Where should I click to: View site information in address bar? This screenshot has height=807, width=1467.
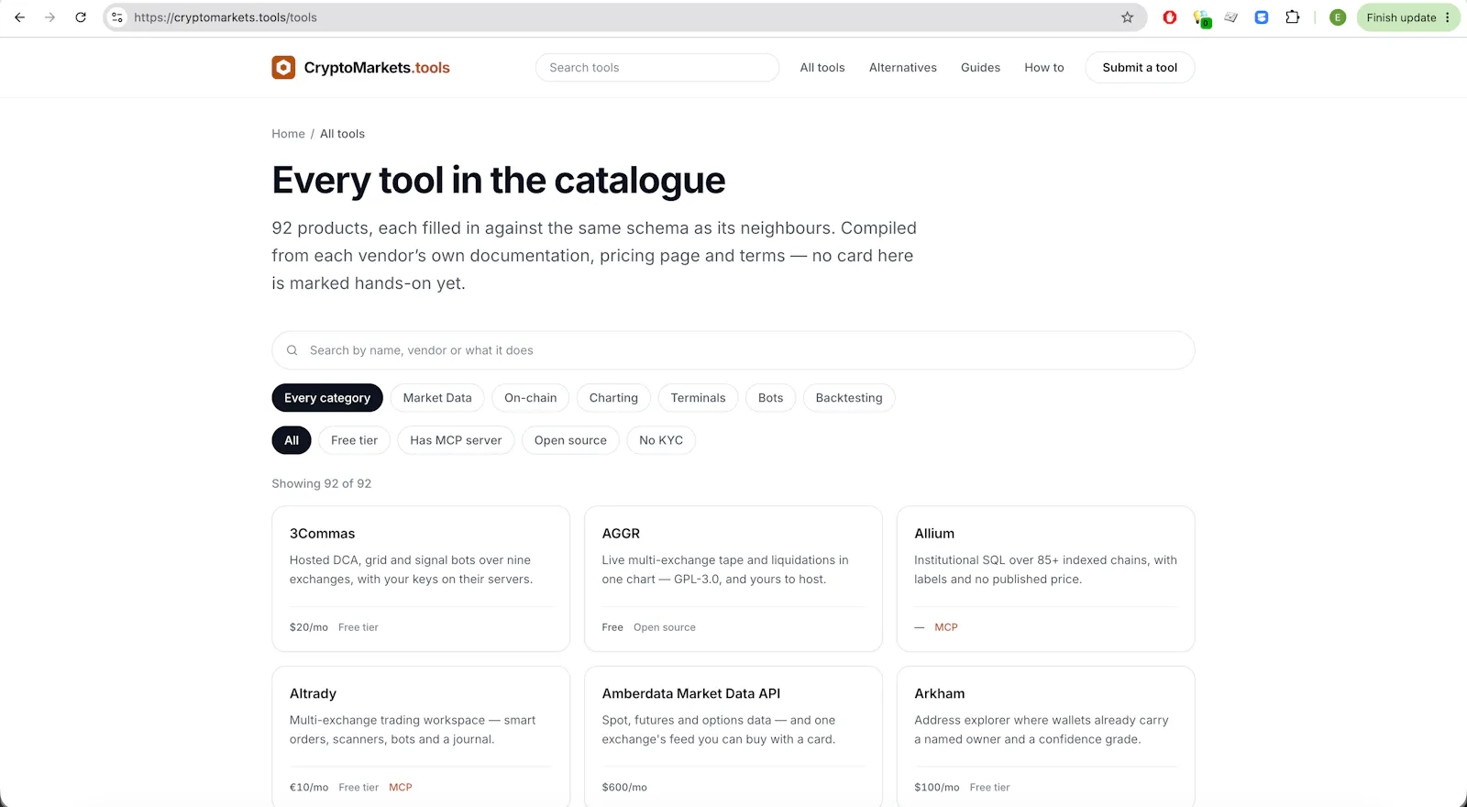[x=117, y=17]
